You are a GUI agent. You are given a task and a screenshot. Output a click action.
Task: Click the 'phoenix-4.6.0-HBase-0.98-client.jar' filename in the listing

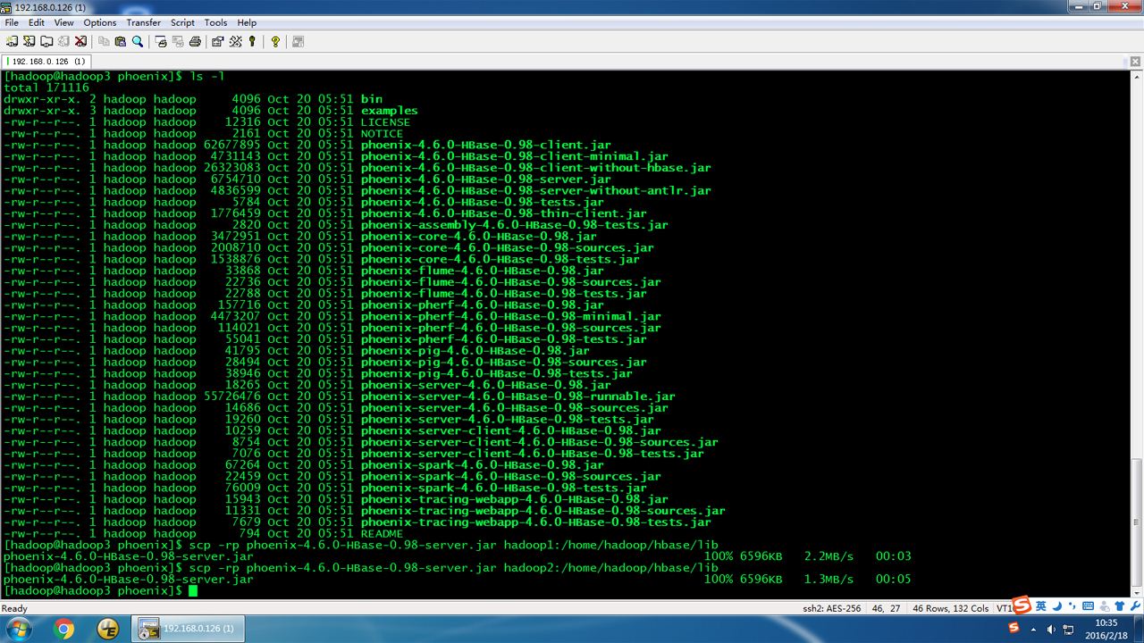point(486,145)
